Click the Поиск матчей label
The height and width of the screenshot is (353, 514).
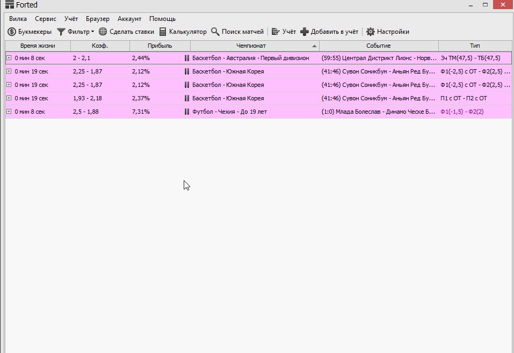pyautogui.click(x=243, y=32)
